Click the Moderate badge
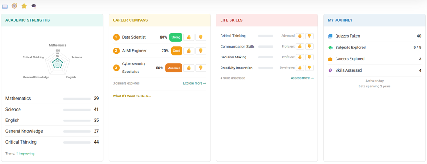The height and width of the screenshot is (164, 427). point(174,68)
